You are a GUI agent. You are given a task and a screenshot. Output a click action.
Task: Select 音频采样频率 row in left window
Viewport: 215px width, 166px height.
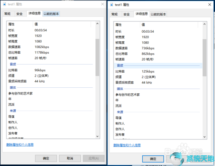pos(51,81)
